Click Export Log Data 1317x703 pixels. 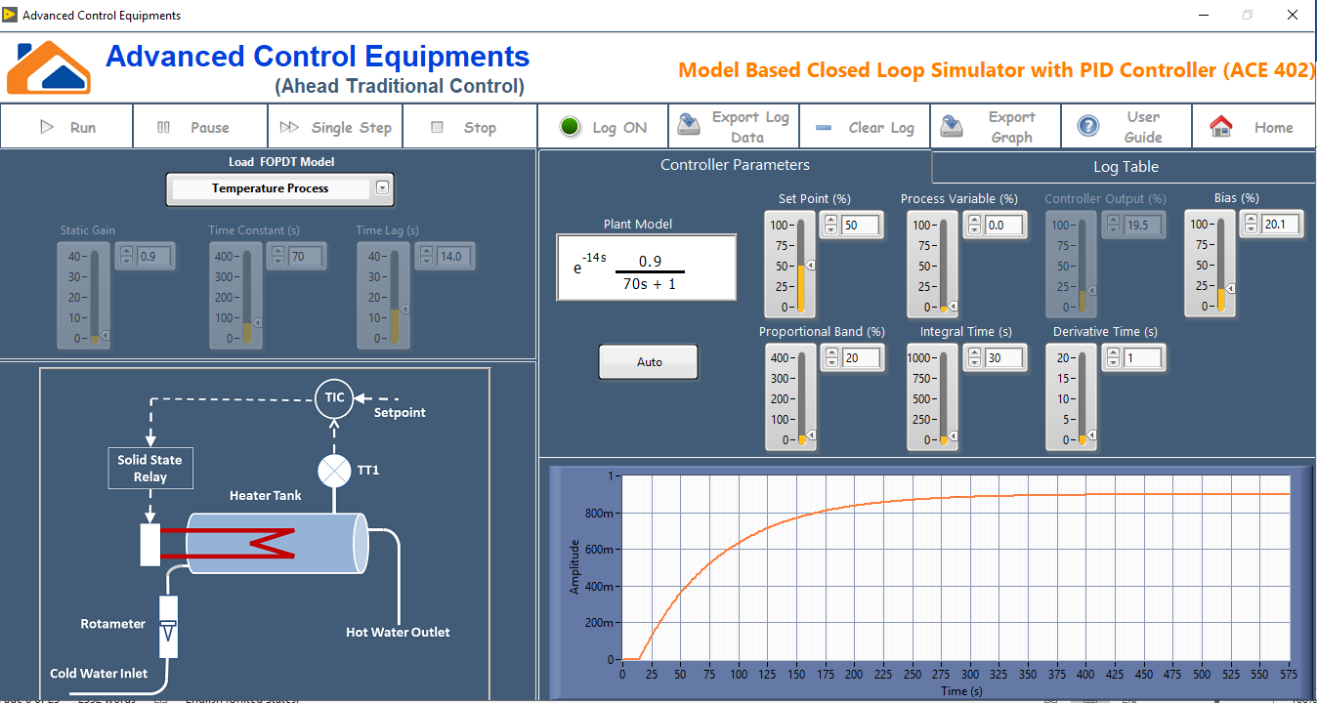point(734,127)
